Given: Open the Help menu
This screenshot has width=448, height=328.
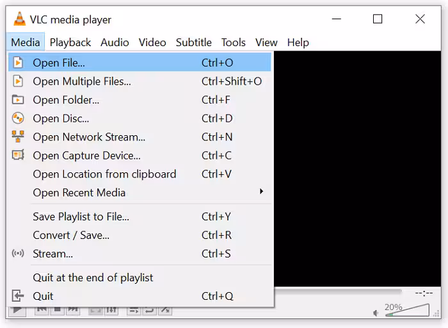Looking at the screenshot, I should click(298, 42).
